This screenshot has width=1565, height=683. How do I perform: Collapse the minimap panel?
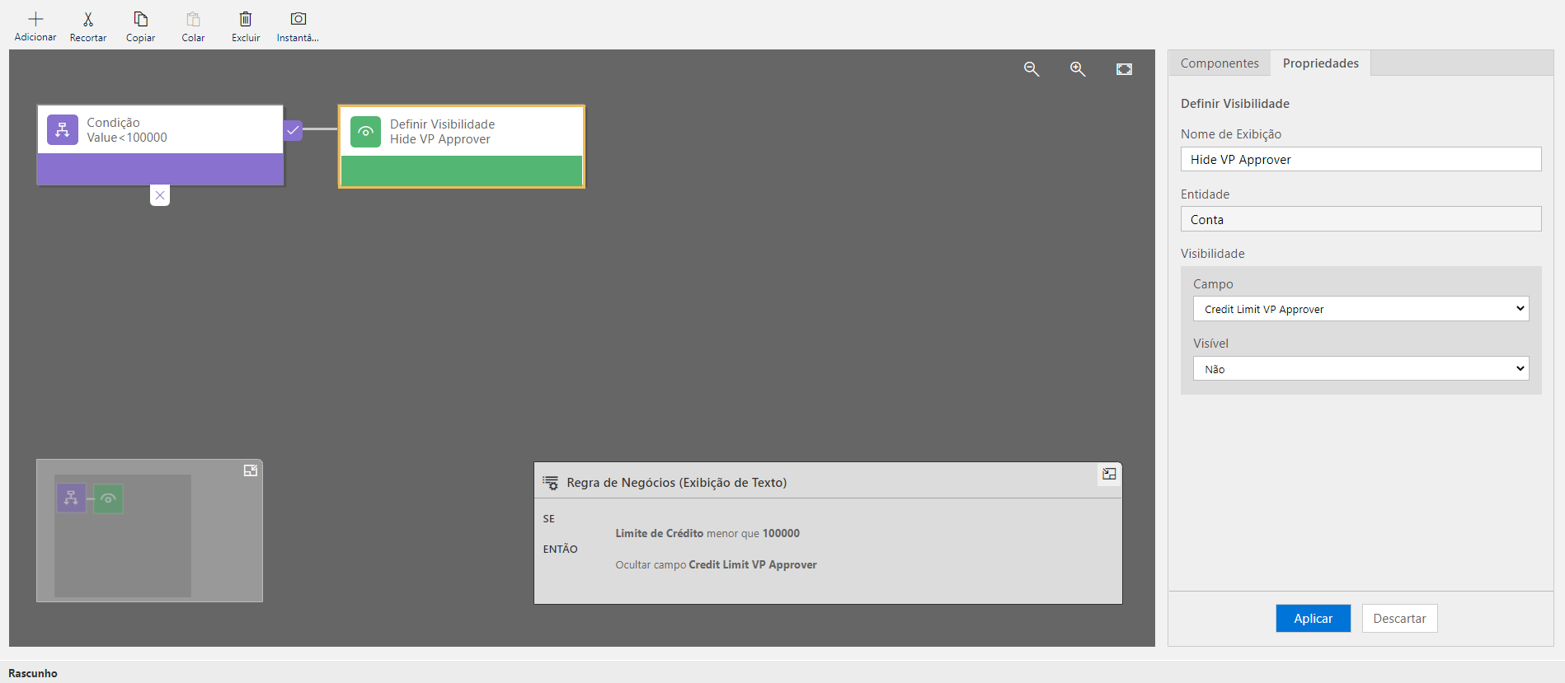251,470
